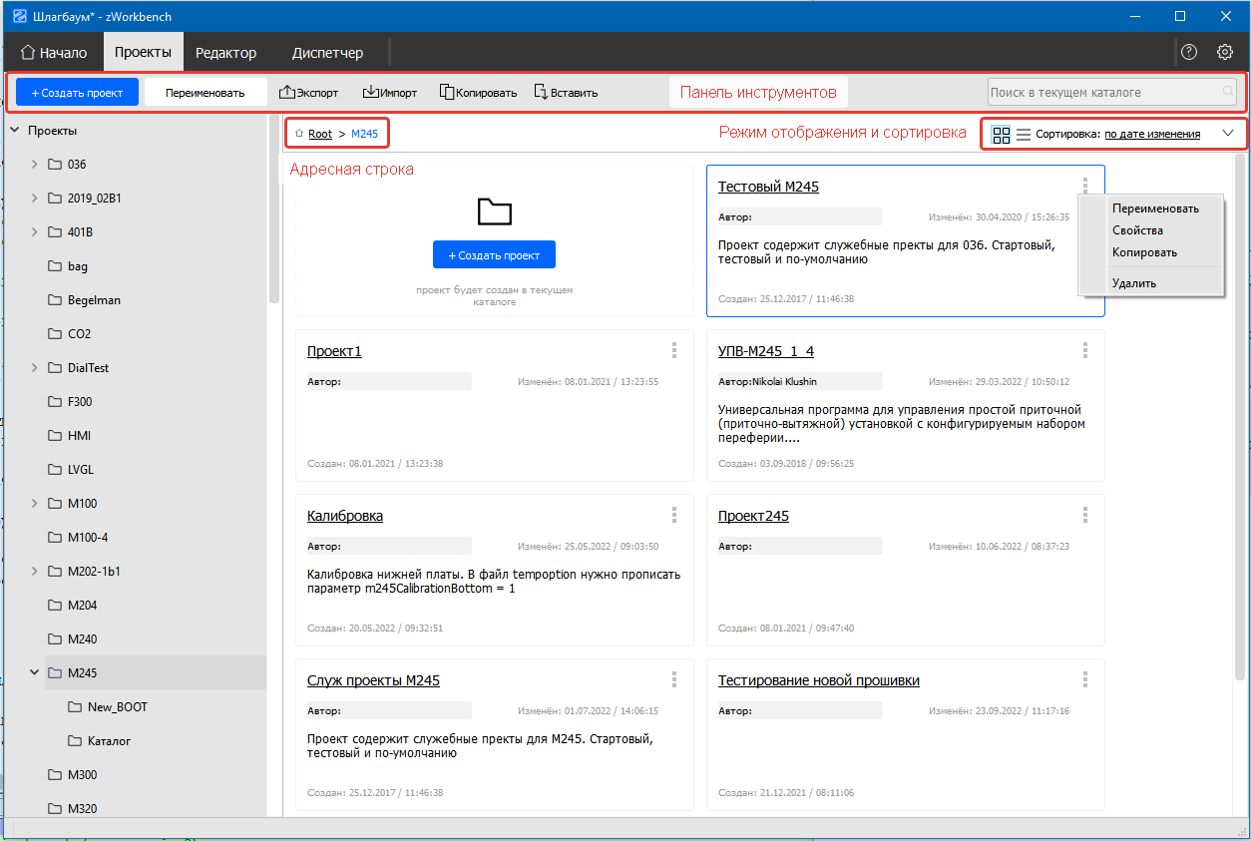Image resolution: width=1251 pixels, height=841 pixels.
Task: Open the sorting dropdown chevron
Action: (x=1228, y=134)
